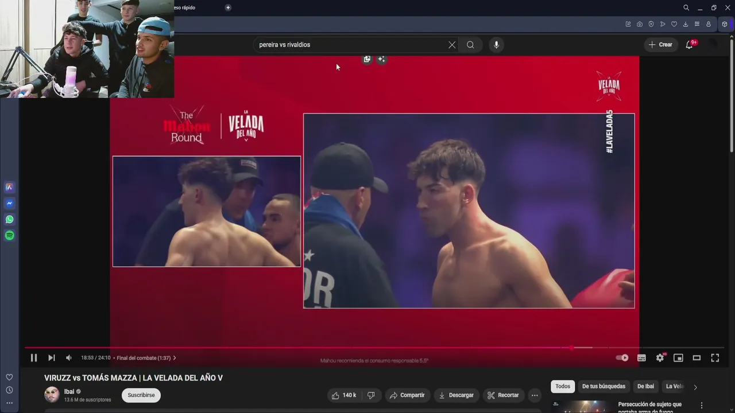Screen dimensions: 735x413
Task: Select the 'De tus búsquedas' chip
Action: (604, 387)
